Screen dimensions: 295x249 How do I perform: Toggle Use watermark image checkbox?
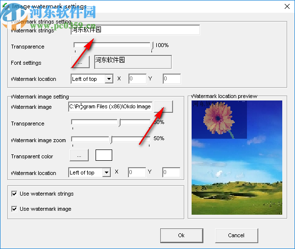(14, 209)
